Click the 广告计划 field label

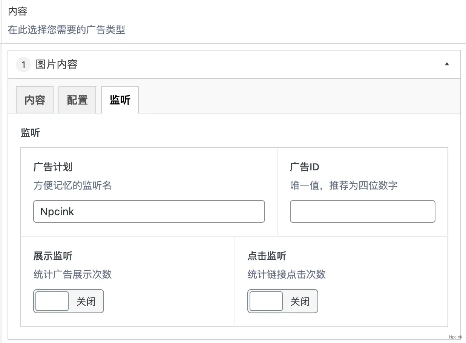[53, 167]
